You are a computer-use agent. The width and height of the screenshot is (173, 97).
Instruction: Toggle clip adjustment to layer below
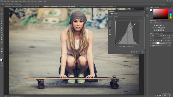click(x=132, y=52)
